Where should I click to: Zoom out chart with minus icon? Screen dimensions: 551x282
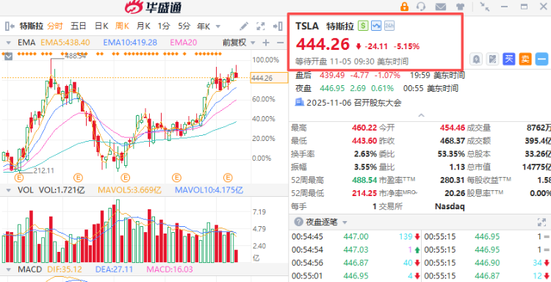tap(280, 43)
